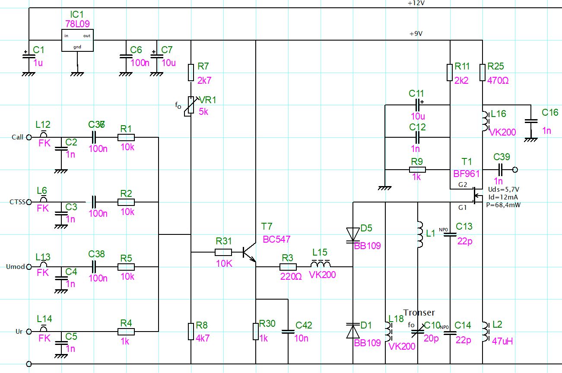Click the P=68,4mW annotation text
Screen dimensions: 562x373
pyautogui.click(x=504, y=205)
